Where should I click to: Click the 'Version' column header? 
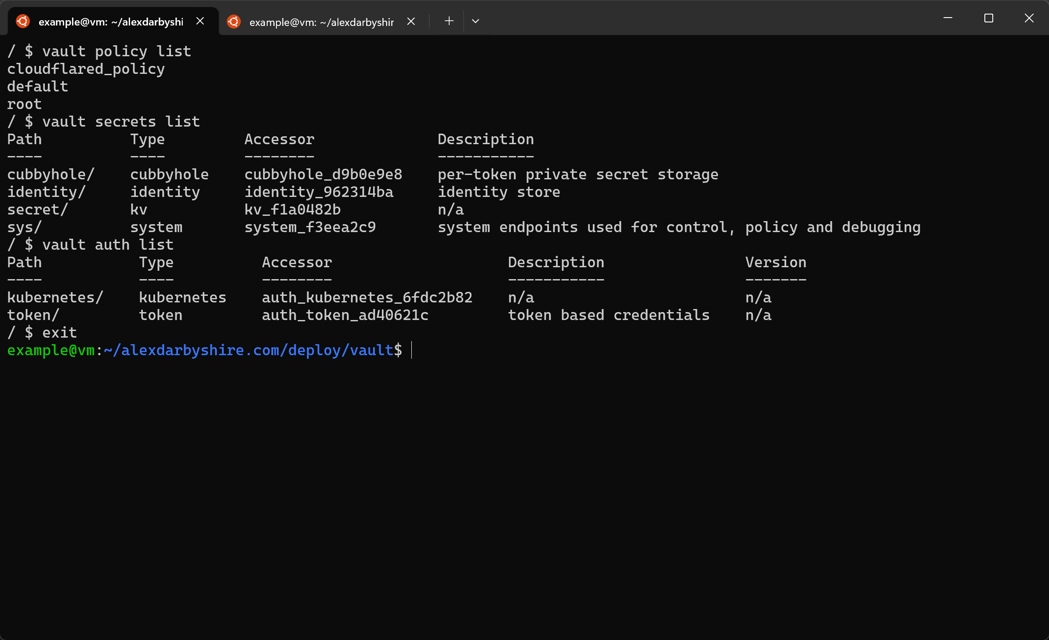click(x=776, y=262)
